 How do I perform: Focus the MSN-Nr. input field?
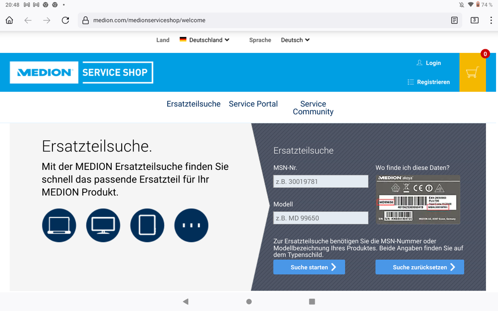pyautogui.click(x=321, y=181)
